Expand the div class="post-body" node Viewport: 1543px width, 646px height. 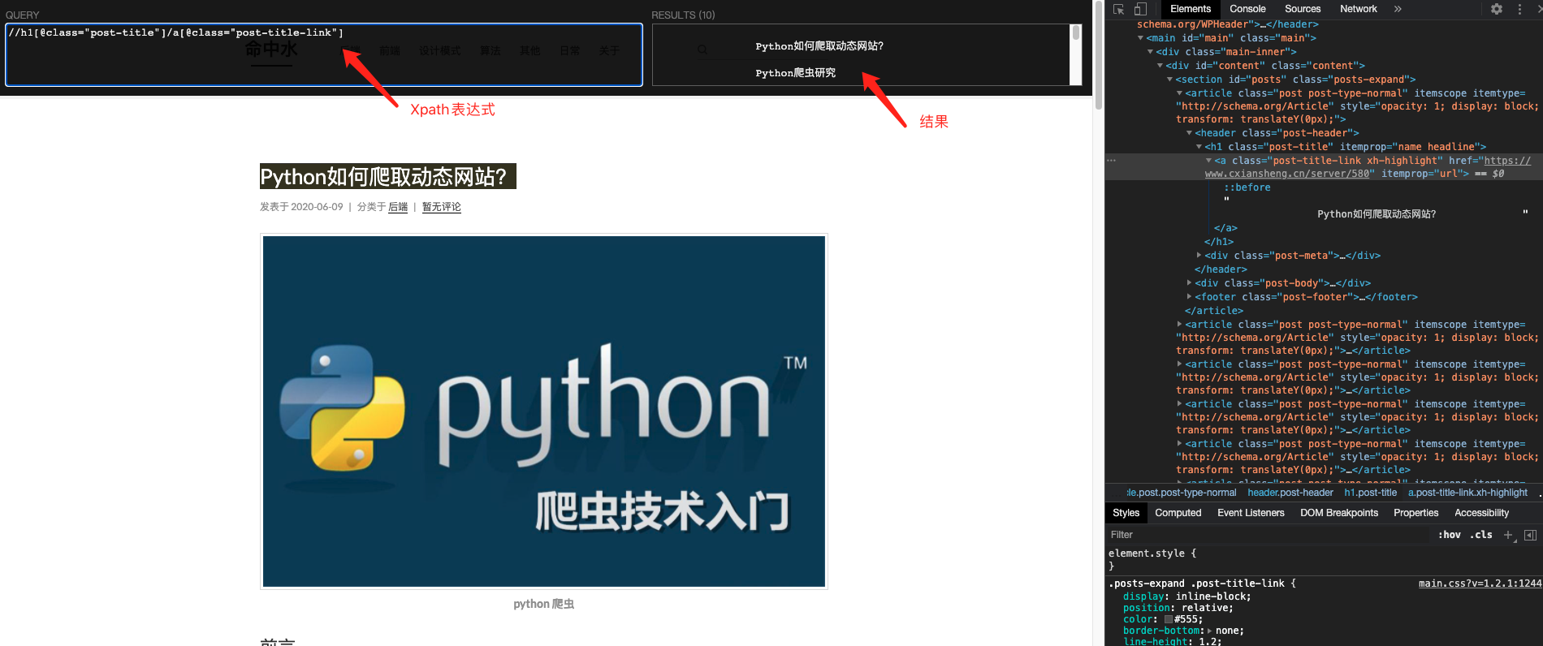click(x=1189, y=283)
